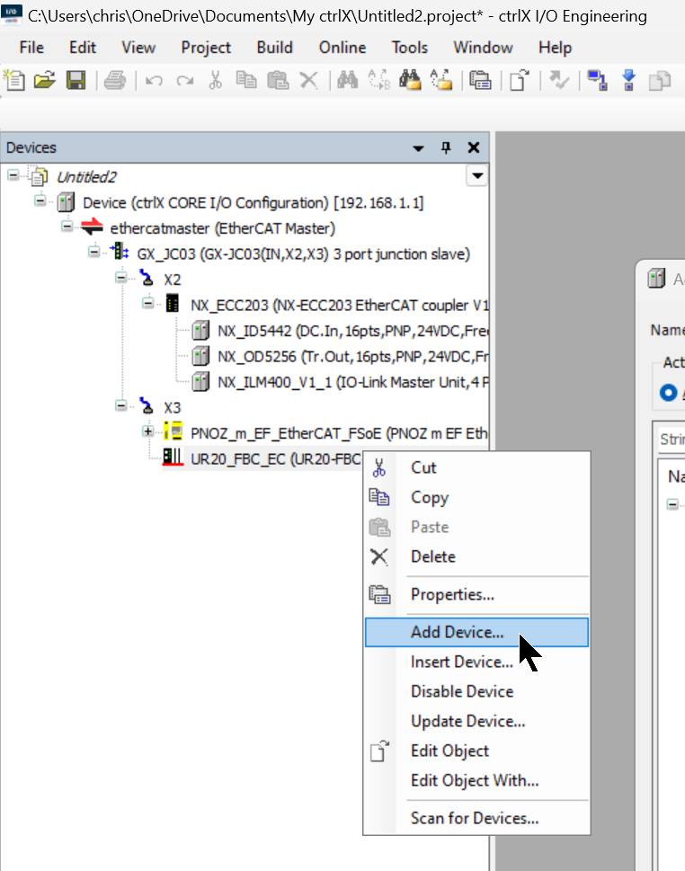
Task: Choose Disable Device in context menu
Action: tap(476, 691)
